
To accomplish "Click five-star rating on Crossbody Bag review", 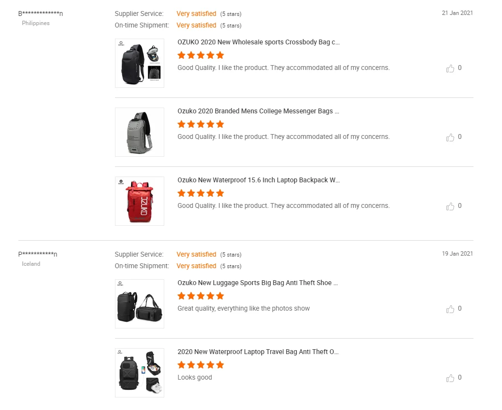I will click(x=201, y=55).
